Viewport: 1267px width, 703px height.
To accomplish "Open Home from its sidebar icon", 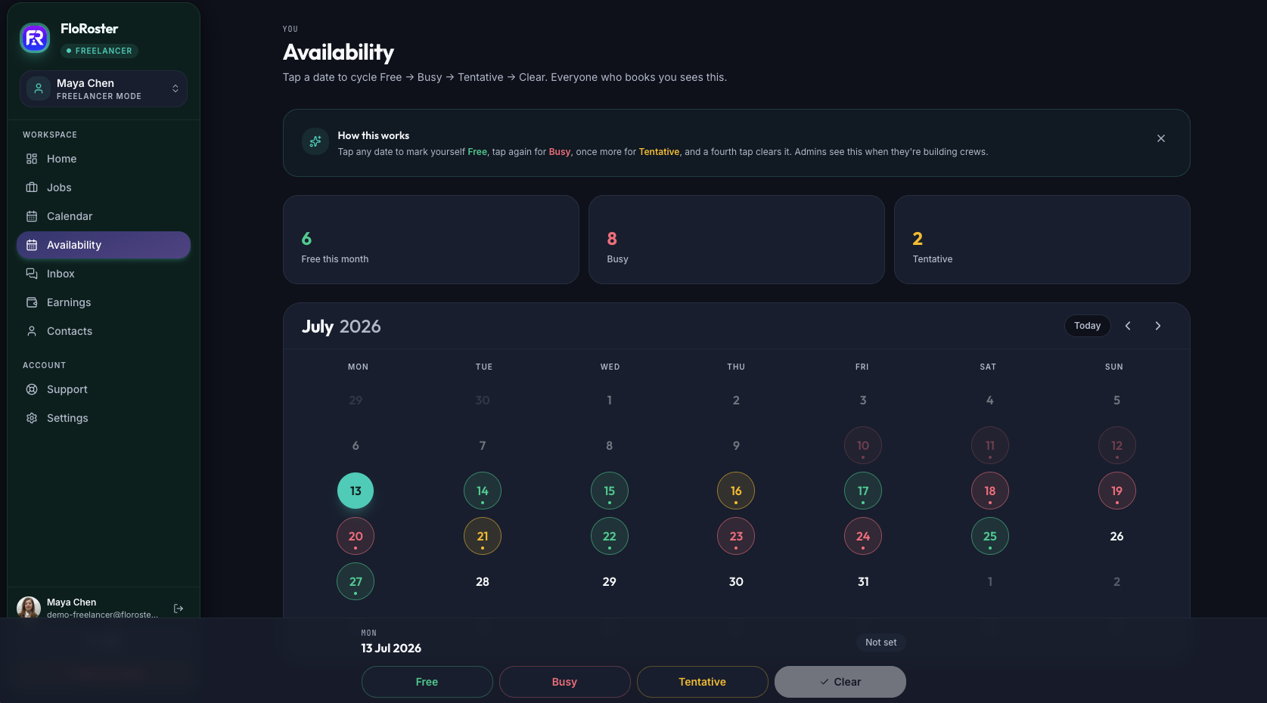I will tap(32, 159).
